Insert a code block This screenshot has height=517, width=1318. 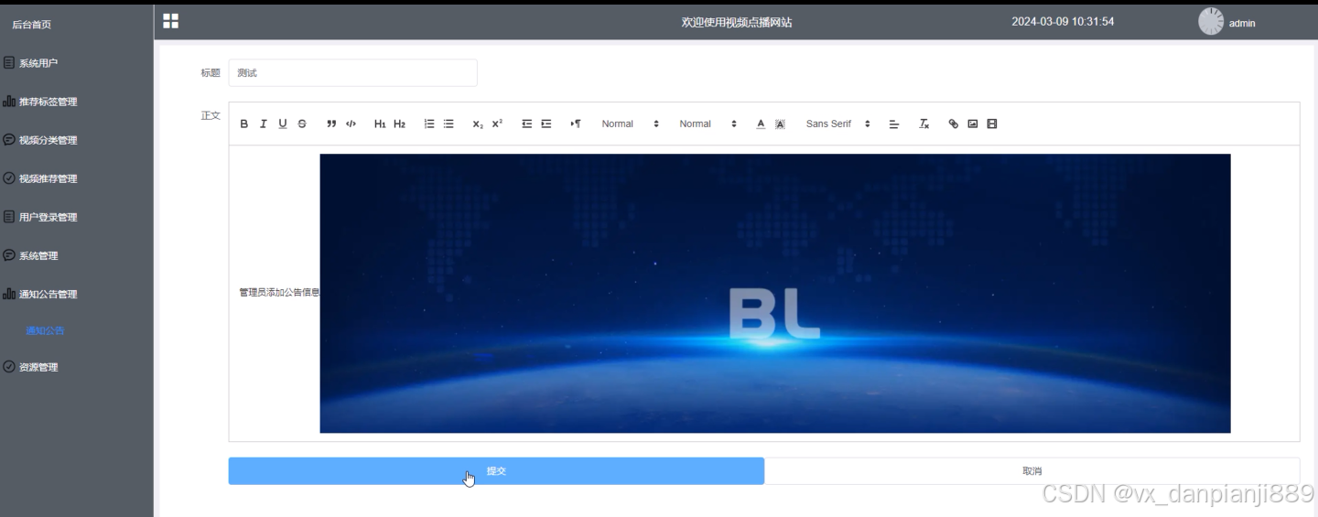point(351,124)
